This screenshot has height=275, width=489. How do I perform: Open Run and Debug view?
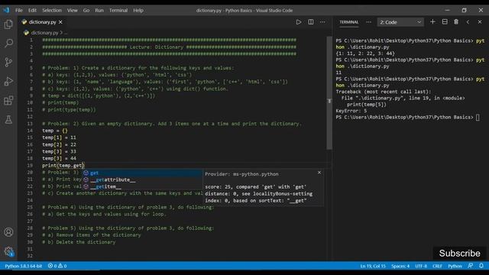pyautogui.click(x=8, y=82)
